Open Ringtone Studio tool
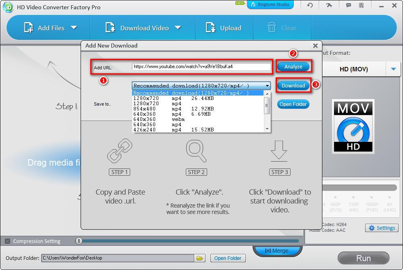 click(270, 5)
